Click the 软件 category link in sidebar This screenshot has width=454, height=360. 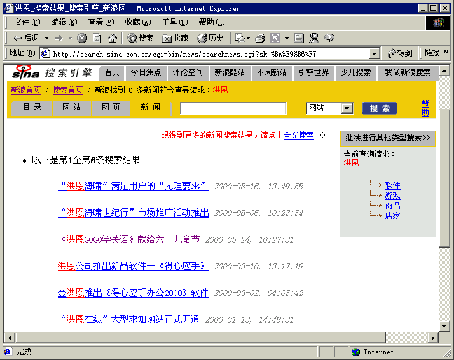[392, 185]
